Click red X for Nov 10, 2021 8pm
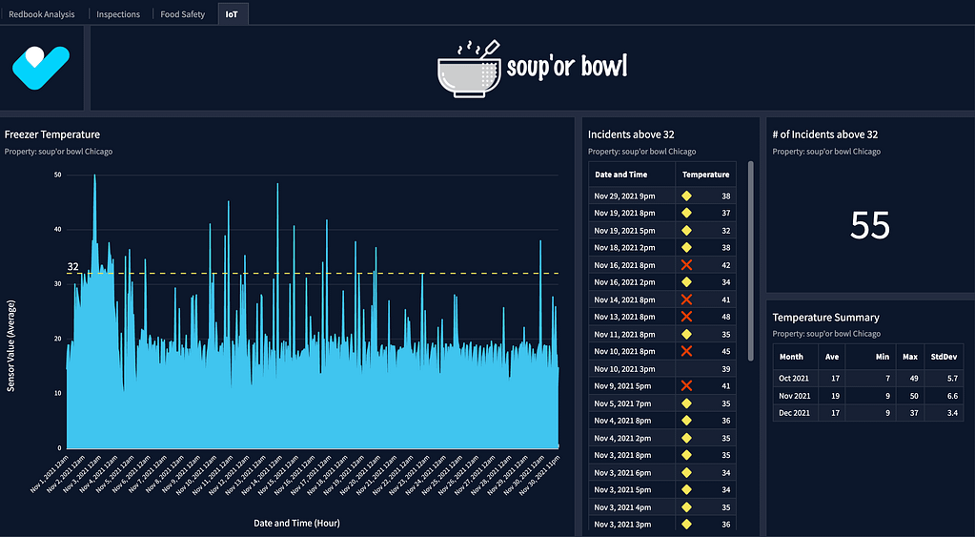Viewport: 975px width, 537px height. 686,351
